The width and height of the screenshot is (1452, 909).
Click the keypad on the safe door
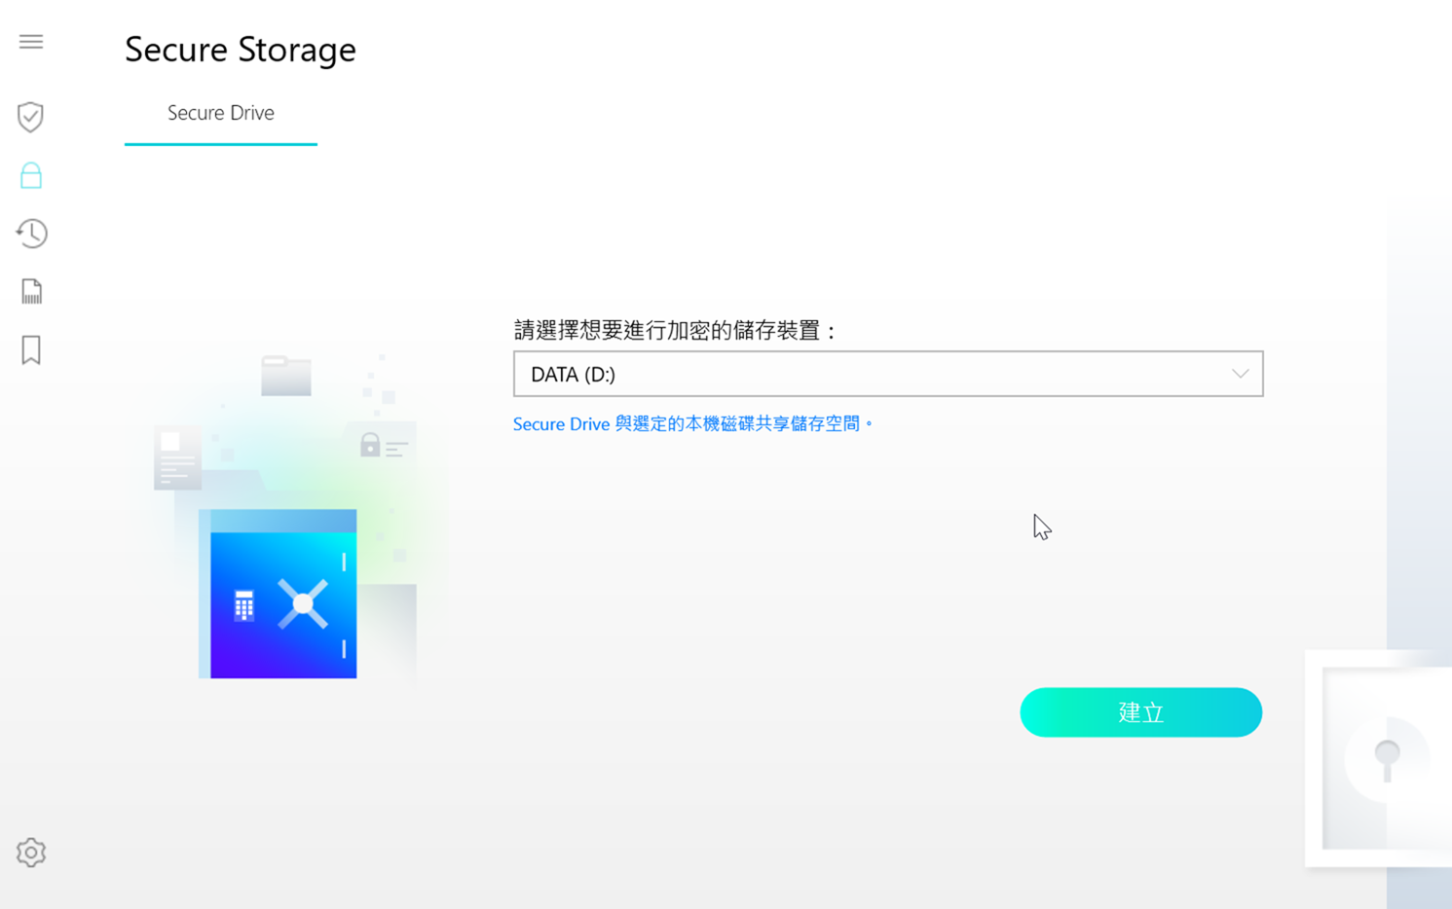click(243, 605)
